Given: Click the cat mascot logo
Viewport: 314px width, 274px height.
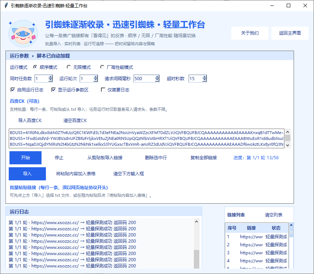Looking at the screenshot, I should [x=23, y=32].
